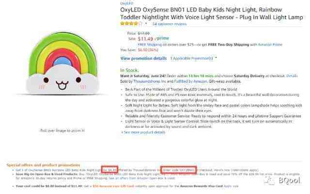Follow the Amazon Prime link
310x194 pixels.
(270, 45)
